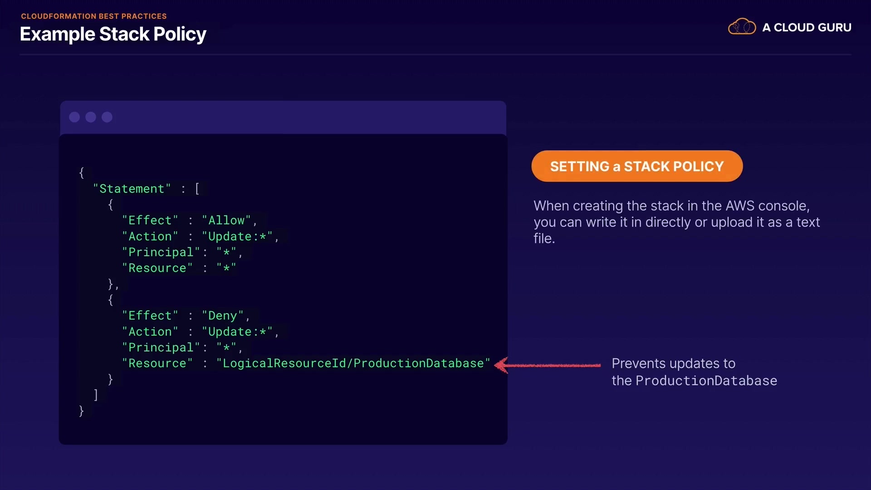Click the closing square bracket in code
The image size is (871, 490).
[96, 395]
